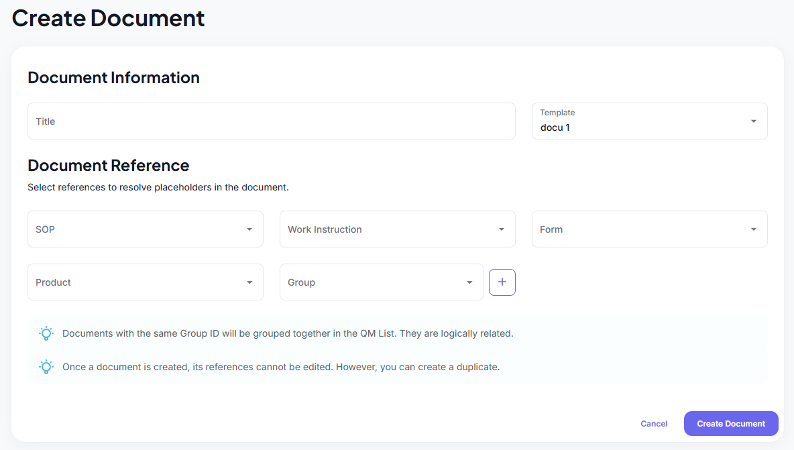Click the dropdown arrow on the Form field
Image resolution: width=794 pixels, height=450 pixels.
coord(754,229)
